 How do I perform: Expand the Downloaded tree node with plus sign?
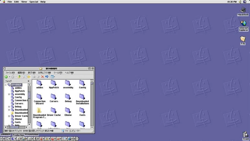pyautogui.click(x=9, y=110)
